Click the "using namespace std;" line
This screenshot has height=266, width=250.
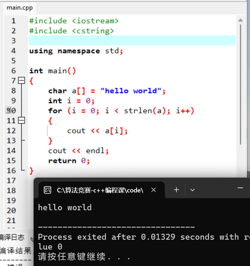[x=76, y=51]
